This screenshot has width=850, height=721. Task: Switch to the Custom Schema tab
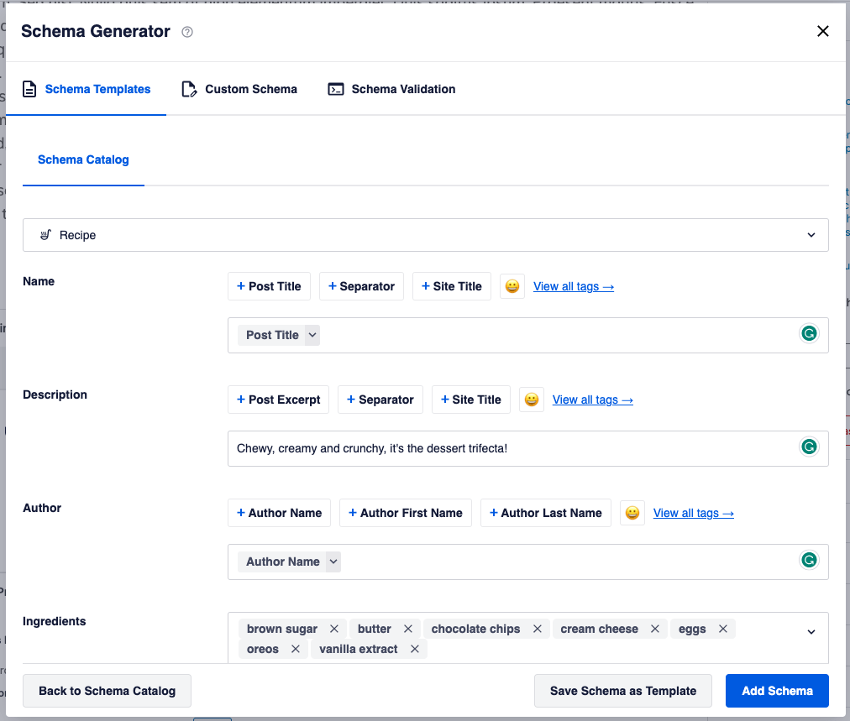[239, 89]
